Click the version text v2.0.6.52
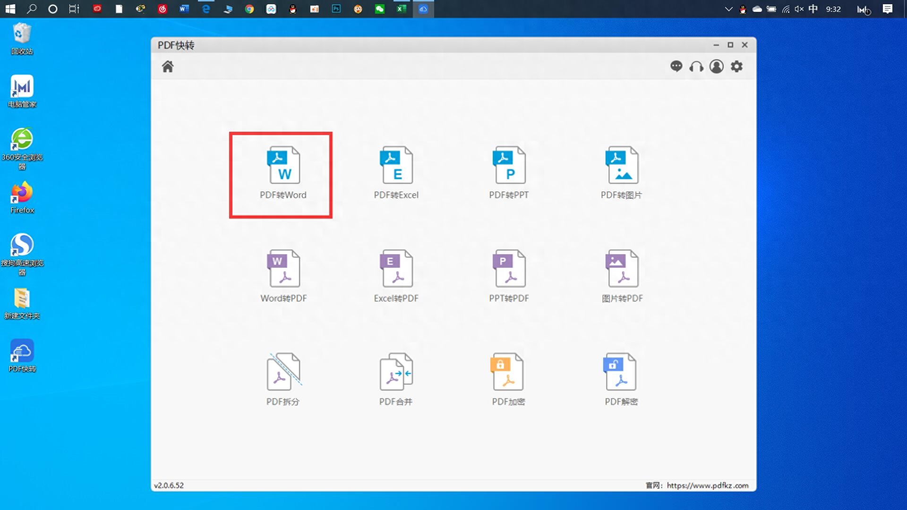907x510 pixels. pyautogui.click(x=169, y=485)
